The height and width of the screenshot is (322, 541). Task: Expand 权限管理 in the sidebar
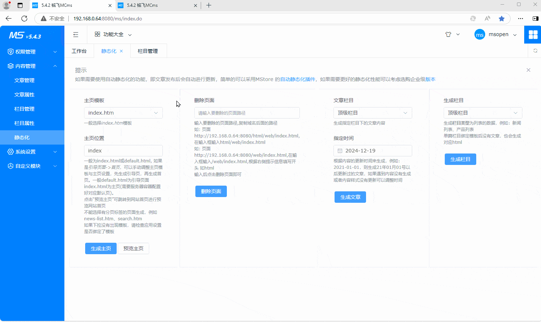32,52
